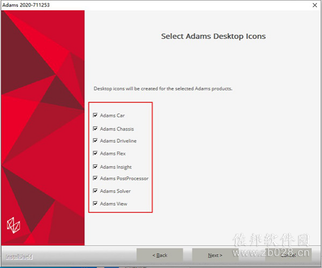Toggle the Adams Chassis checkbox

click(95, 129)
